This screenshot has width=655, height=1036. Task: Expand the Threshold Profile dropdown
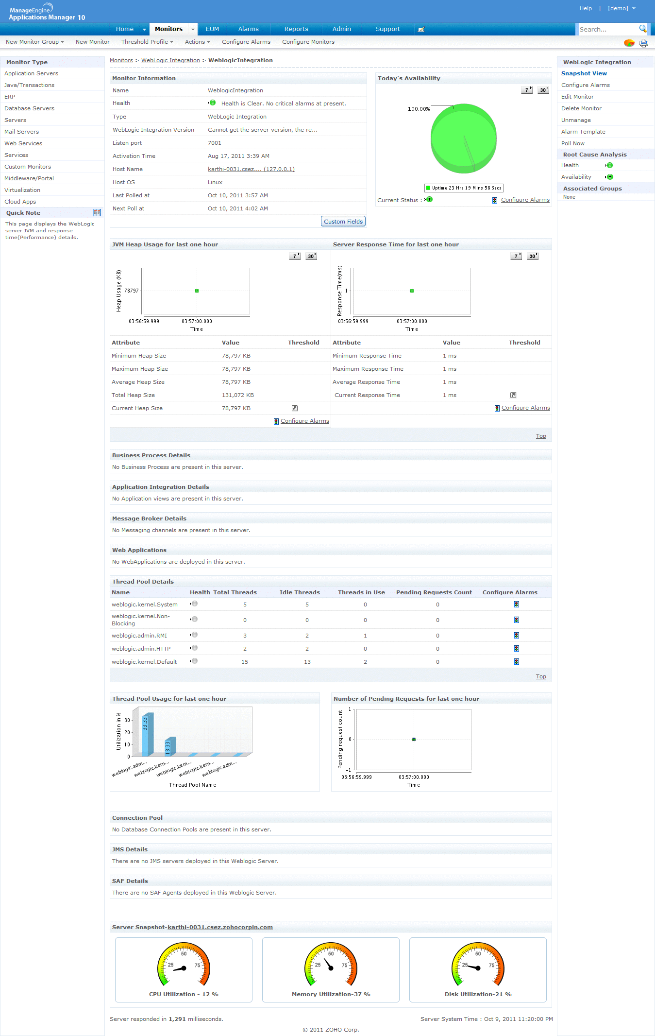(x=147, y=42)
